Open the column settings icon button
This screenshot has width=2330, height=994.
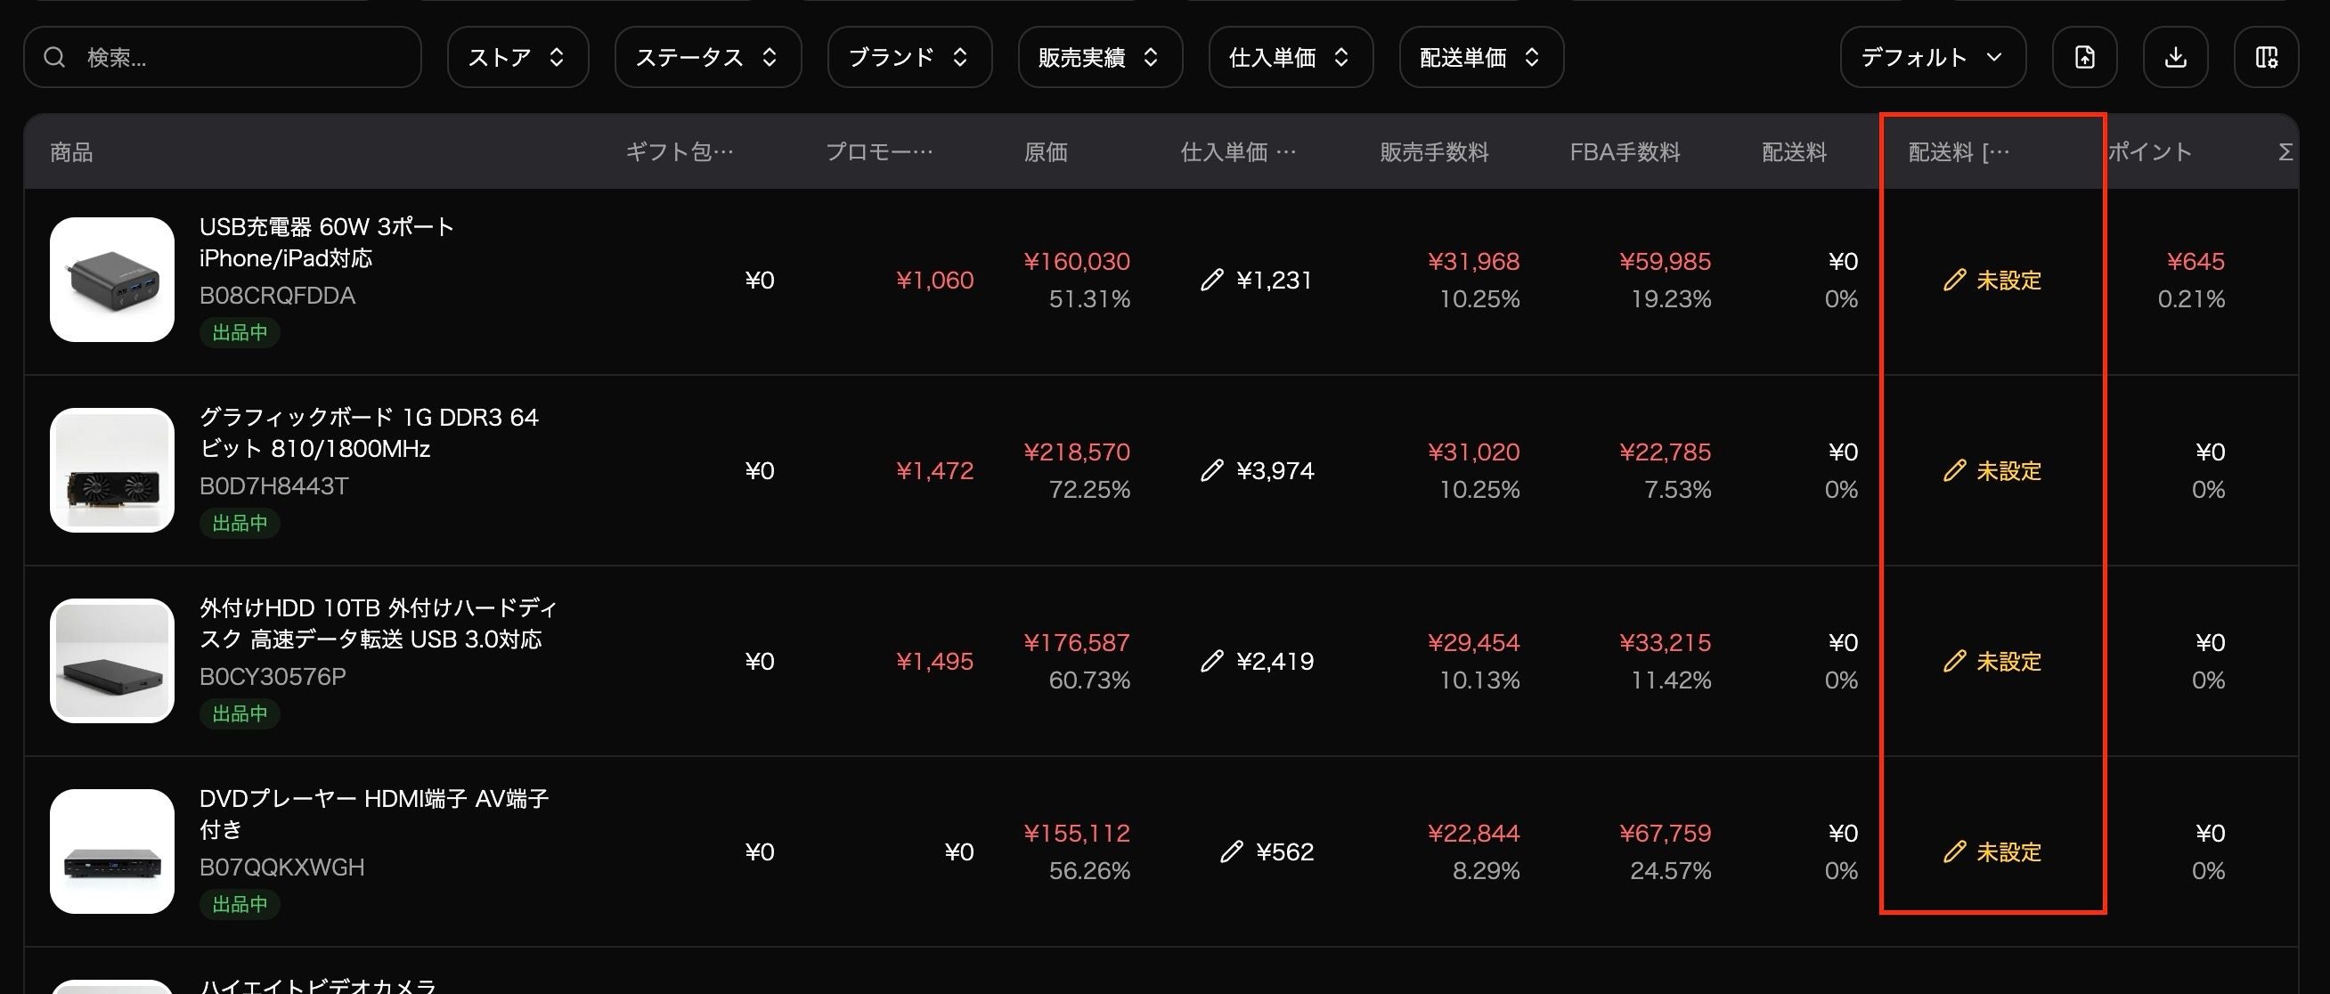point(2266,58)
